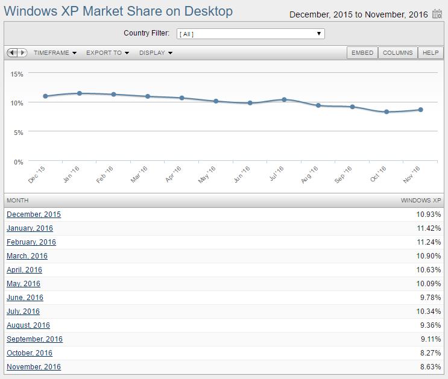Expand the Timeframe menu
448x379 pixels.
(55, 53)
